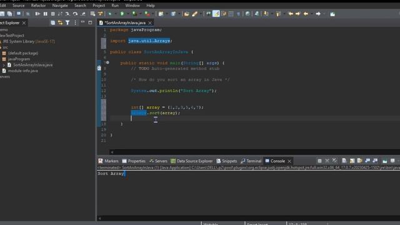The width and height of the screenshot is (400, 225).
Task: Click the Suspend debug button
Action: tap(45, 14)
